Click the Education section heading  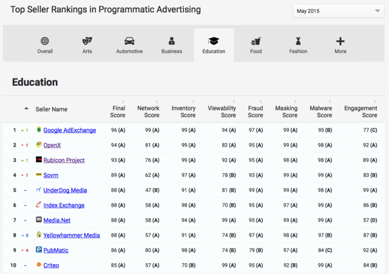click(x=35, y=82)
